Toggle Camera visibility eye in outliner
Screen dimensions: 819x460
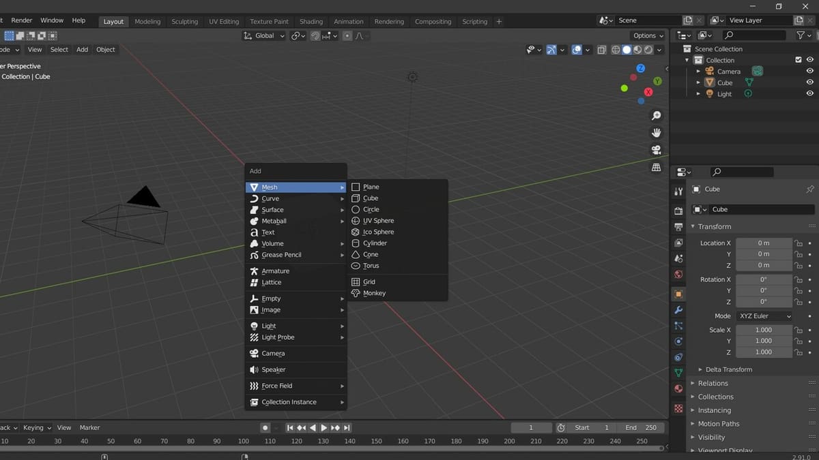pyautogui.click(x=809, y=71)
